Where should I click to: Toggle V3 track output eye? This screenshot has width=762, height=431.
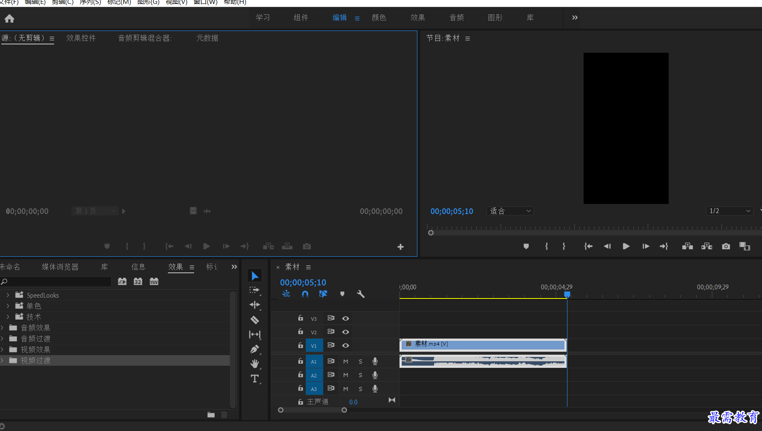(x=345, y=319)
